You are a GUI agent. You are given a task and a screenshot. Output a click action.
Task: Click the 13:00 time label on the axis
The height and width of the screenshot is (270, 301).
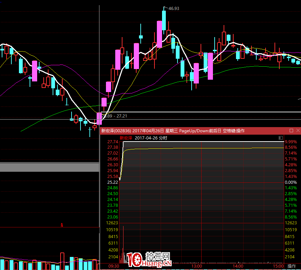pyautogui.click(x=196, y=266)
